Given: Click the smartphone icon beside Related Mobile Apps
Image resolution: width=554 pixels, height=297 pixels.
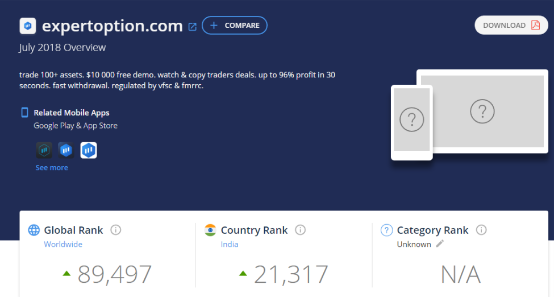Looking at the screenshot, I should (x=24, y=113).
